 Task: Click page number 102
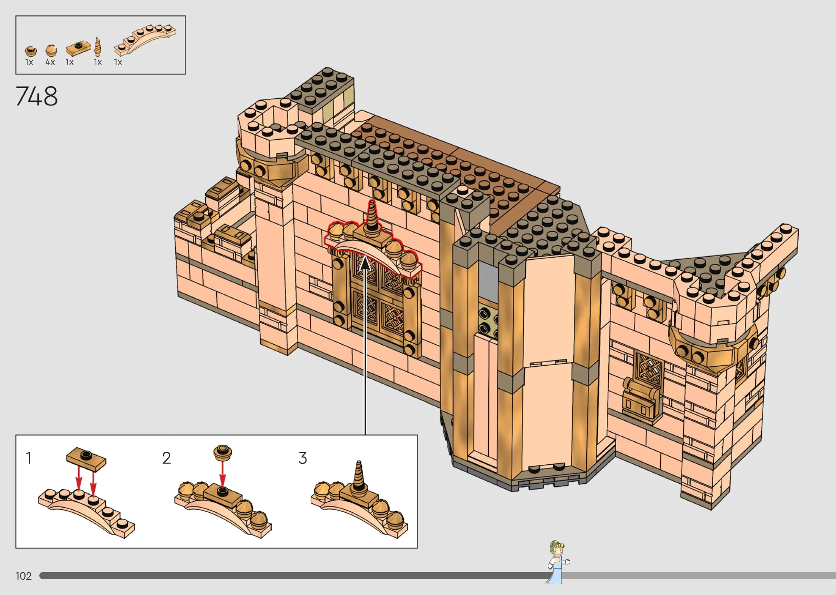(24, 576)
